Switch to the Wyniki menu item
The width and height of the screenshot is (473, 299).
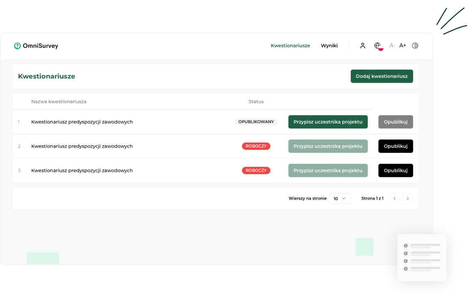(329, 46)
